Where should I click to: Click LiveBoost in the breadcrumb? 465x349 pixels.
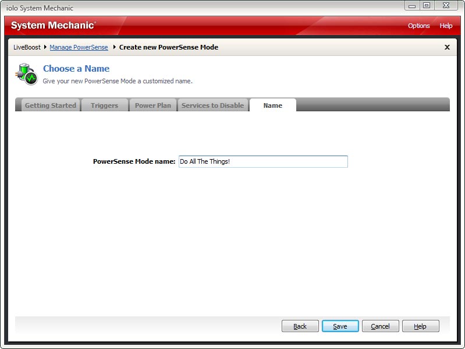point(27,47)
